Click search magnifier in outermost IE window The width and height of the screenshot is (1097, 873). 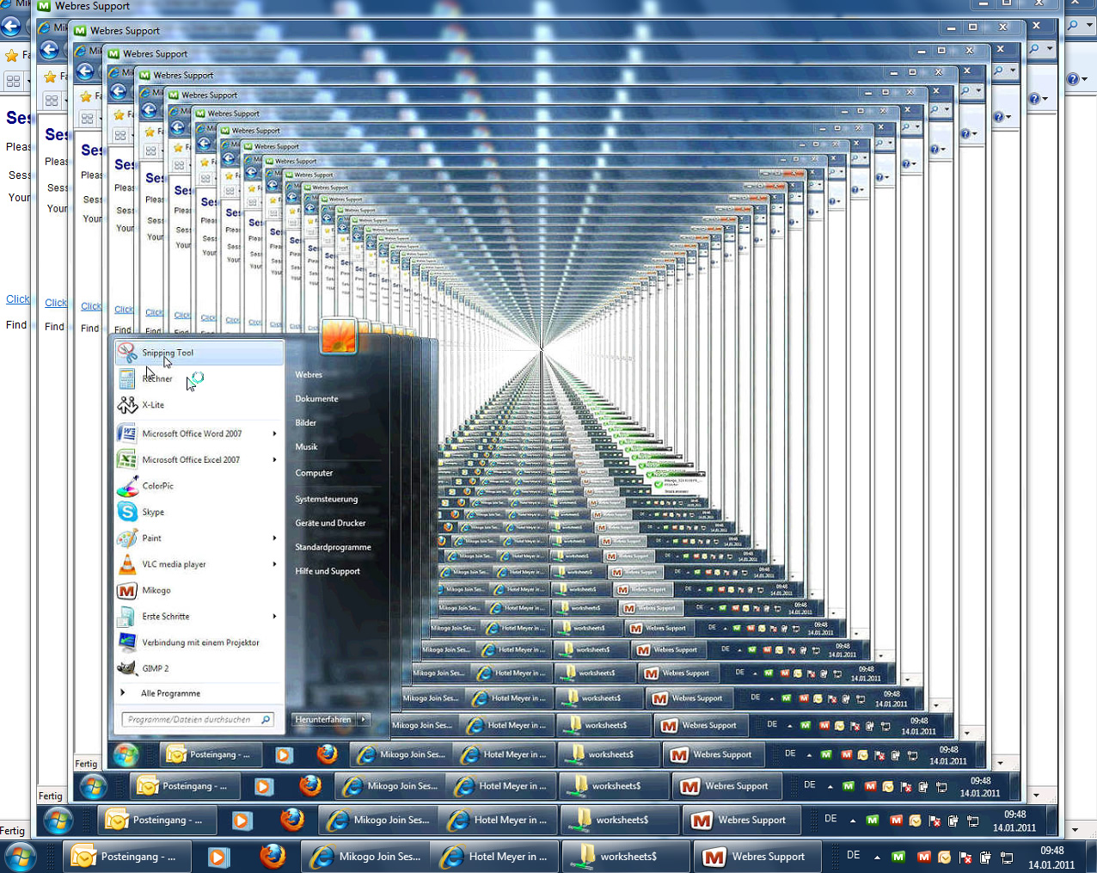coord(1073,25)
